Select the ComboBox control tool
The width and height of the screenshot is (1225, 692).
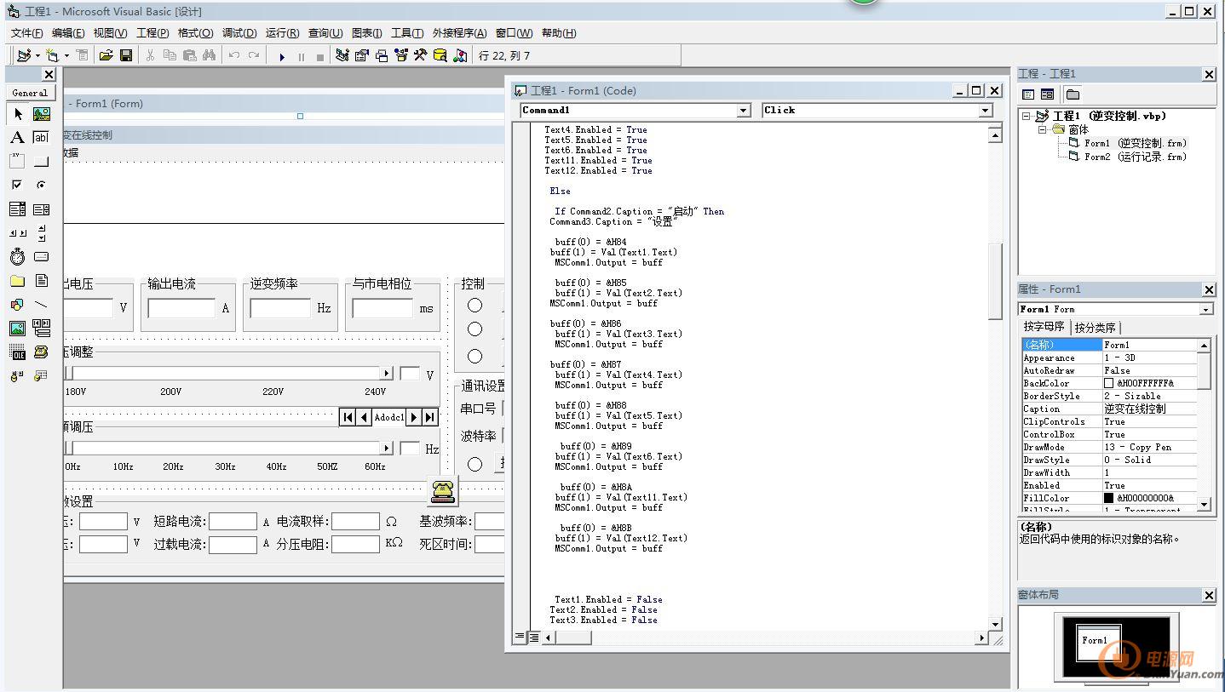[x=18, y=209]
